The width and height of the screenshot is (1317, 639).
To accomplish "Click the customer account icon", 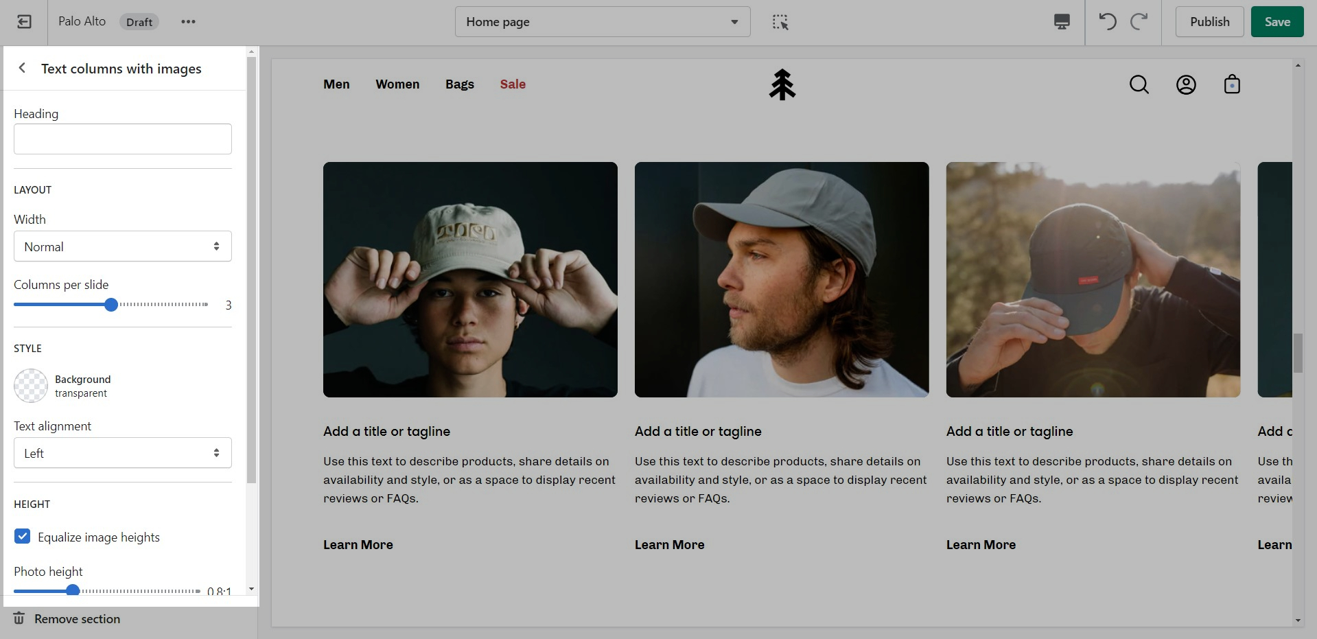I will (1186, 84).
